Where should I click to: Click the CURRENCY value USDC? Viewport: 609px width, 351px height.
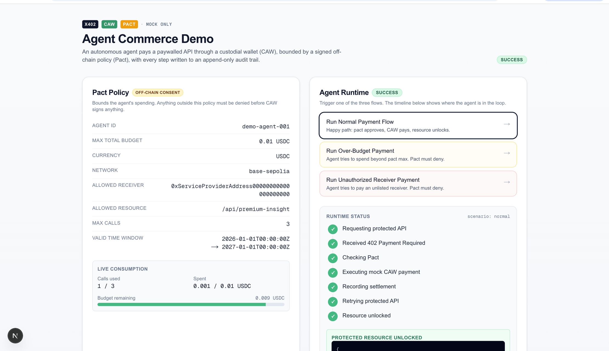[283, 156]
